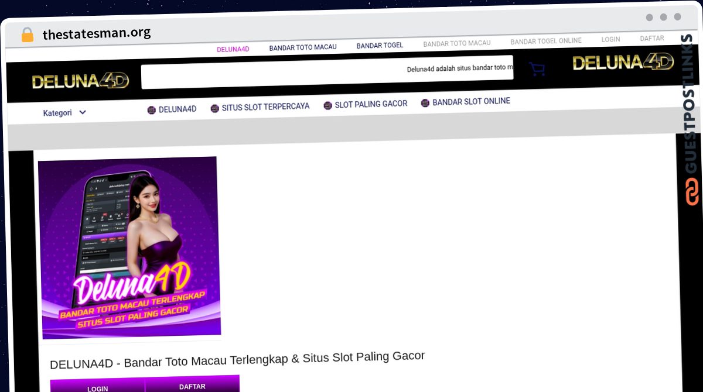
Task: Click the orange chain link icon
Action: [692, 192]
